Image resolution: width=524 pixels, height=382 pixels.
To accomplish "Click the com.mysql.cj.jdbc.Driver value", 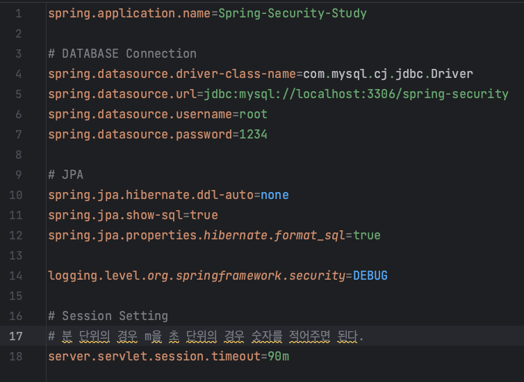I will pos(388,74).
